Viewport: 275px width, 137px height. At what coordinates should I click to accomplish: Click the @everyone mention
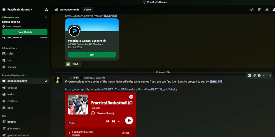(110, 16)
